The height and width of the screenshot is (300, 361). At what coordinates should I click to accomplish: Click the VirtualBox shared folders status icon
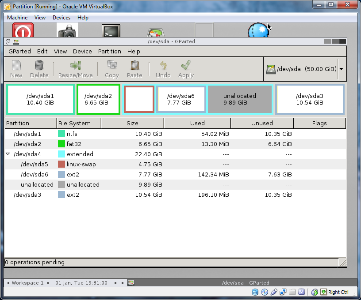pos(292,292)
